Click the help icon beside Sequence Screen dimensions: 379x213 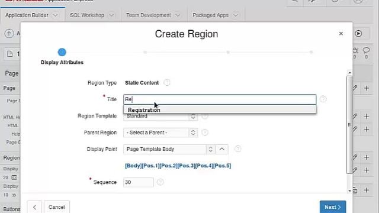click(x=160, y=182)
